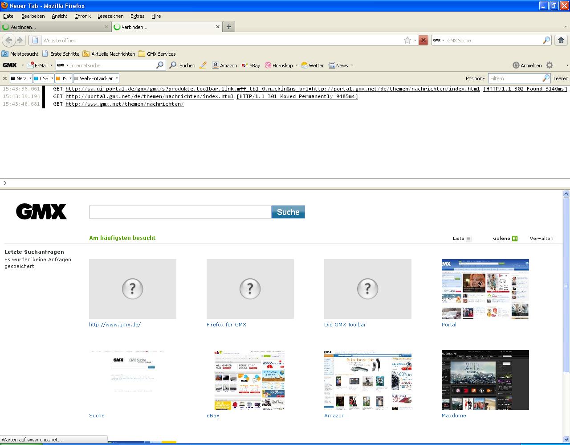
Task: Open the Maxdome thumbnail
Action: (x=485, y=380)
